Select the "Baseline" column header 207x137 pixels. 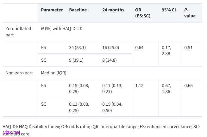78,10
